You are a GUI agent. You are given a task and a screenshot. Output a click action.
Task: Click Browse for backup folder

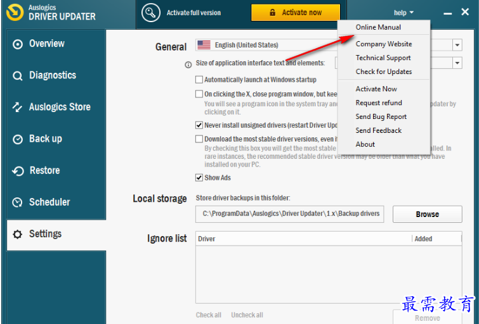[x=427, y=215]
